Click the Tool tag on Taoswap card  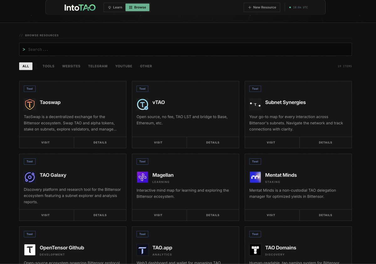tap(30, 89)
